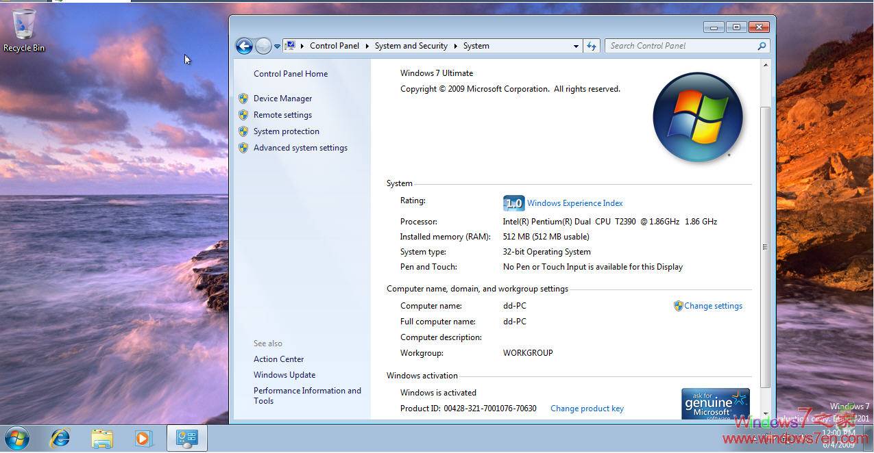The height and width of the screenshot is (453, 874).
Task: Expand the address bar dropdown arrow
Action: click(x=576, y=46)
